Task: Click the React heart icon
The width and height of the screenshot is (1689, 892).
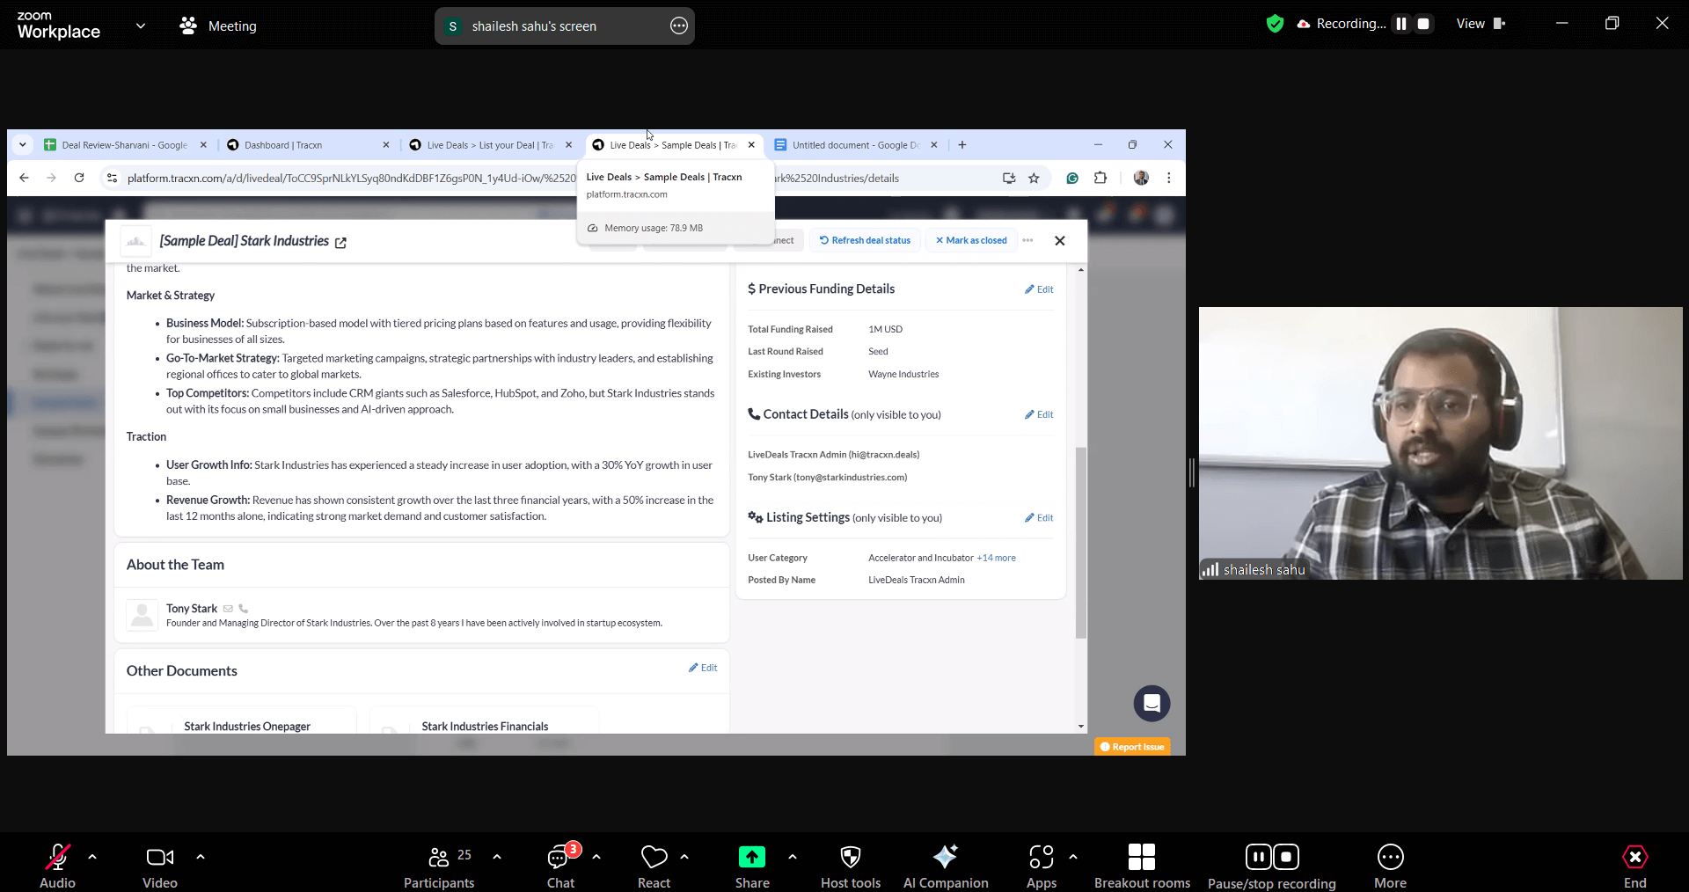Action: click(654, 858)
